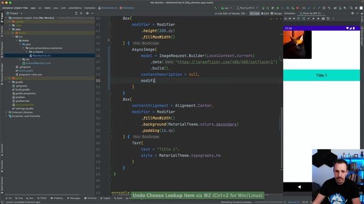Open the Emulator panel settings gear

(x=353, y=14)
